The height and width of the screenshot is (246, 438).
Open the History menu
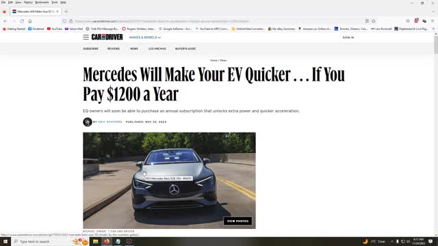pyautogui.click(x=28, y=2)
